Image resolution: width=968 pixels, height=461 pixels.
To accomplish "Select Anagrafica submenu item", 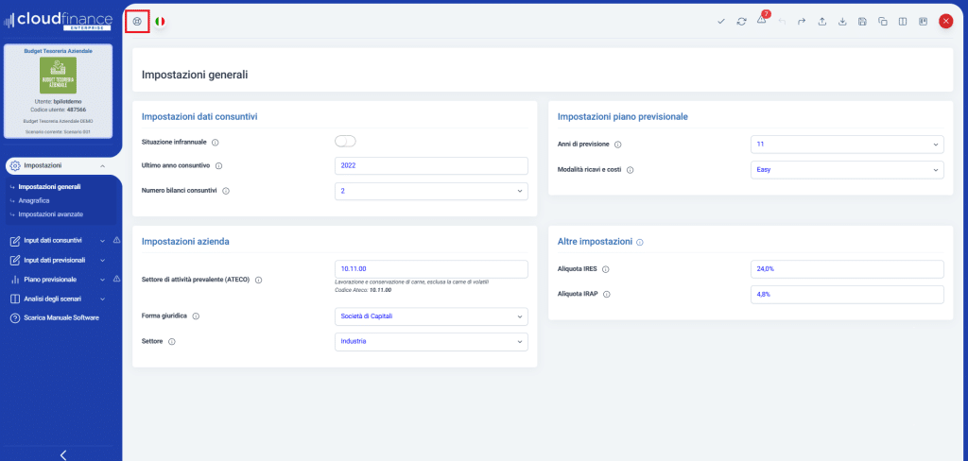I will click(x=34, y=200).
